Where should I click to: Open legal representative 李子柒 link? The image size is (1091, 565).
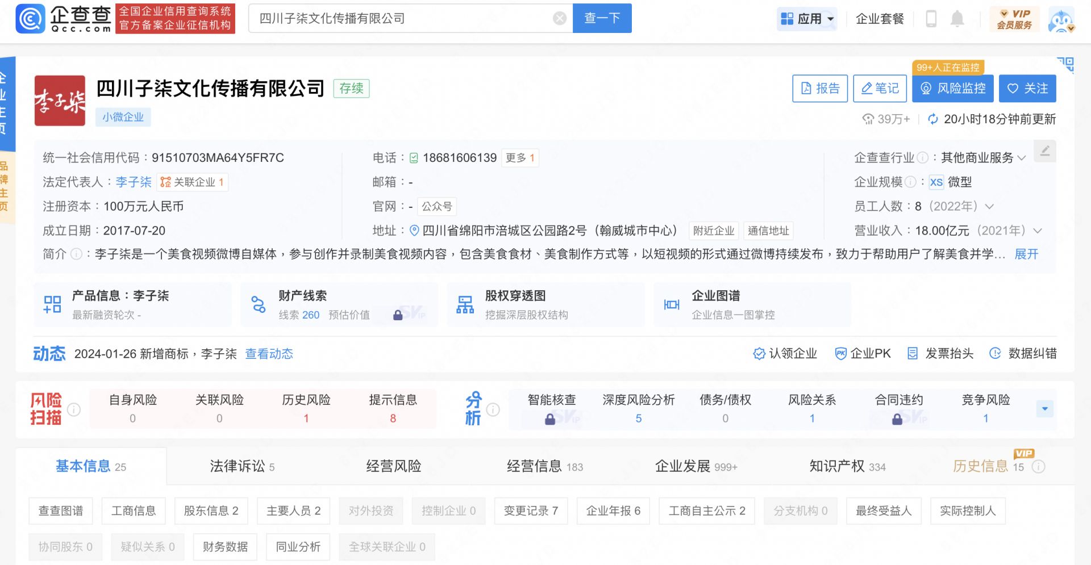[134, 182]
